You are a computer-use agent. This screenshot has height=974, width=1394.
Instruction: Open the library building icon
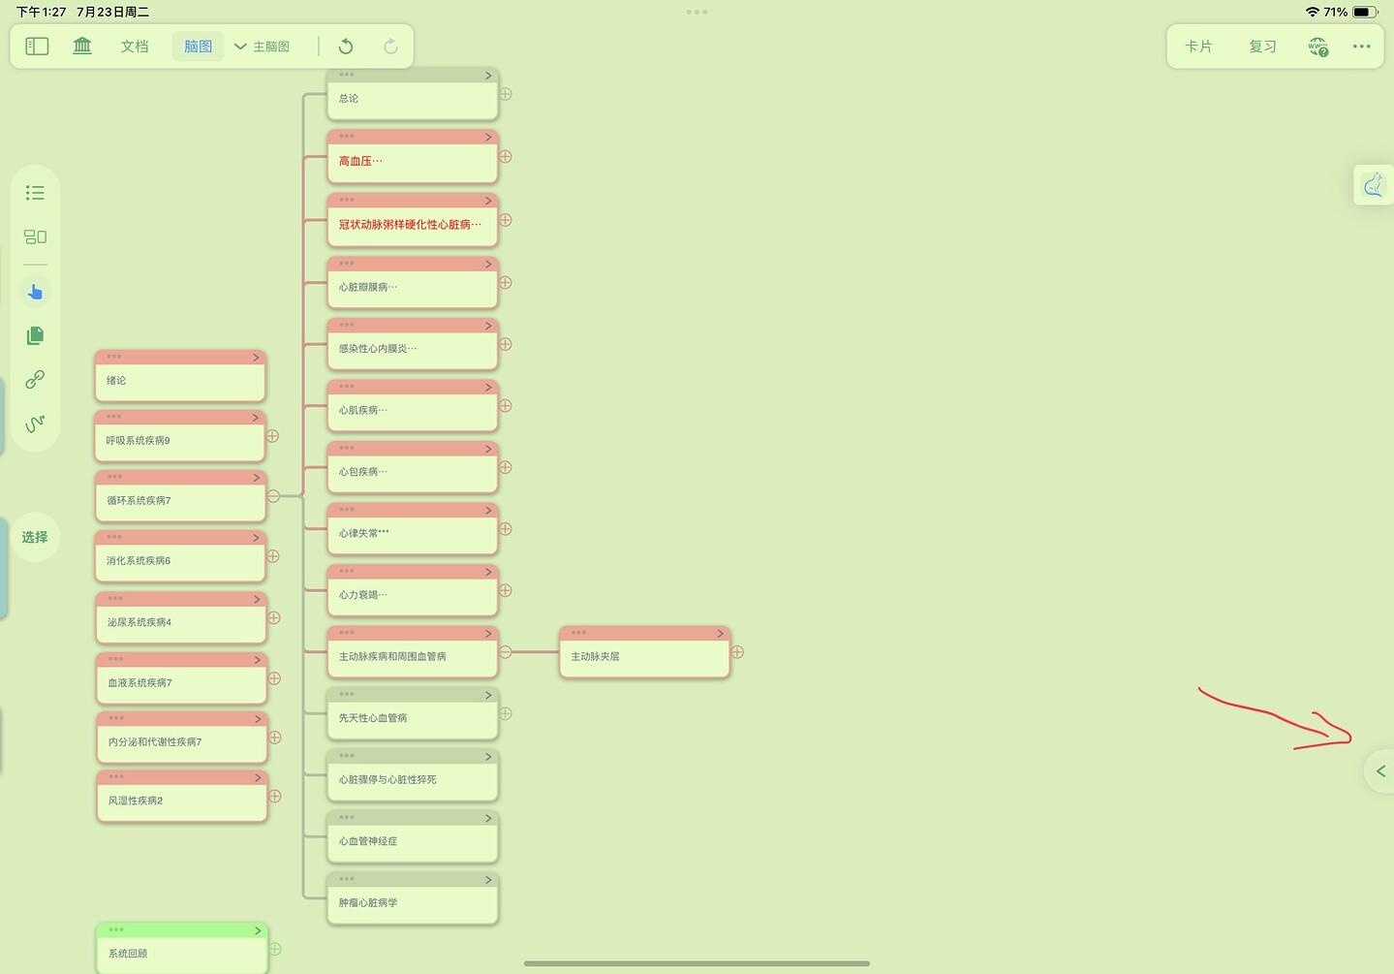(x=82, y=46)
